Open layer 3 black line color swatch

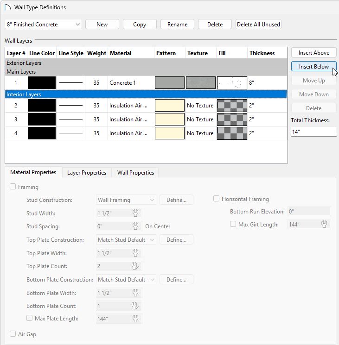click(42, 119)
